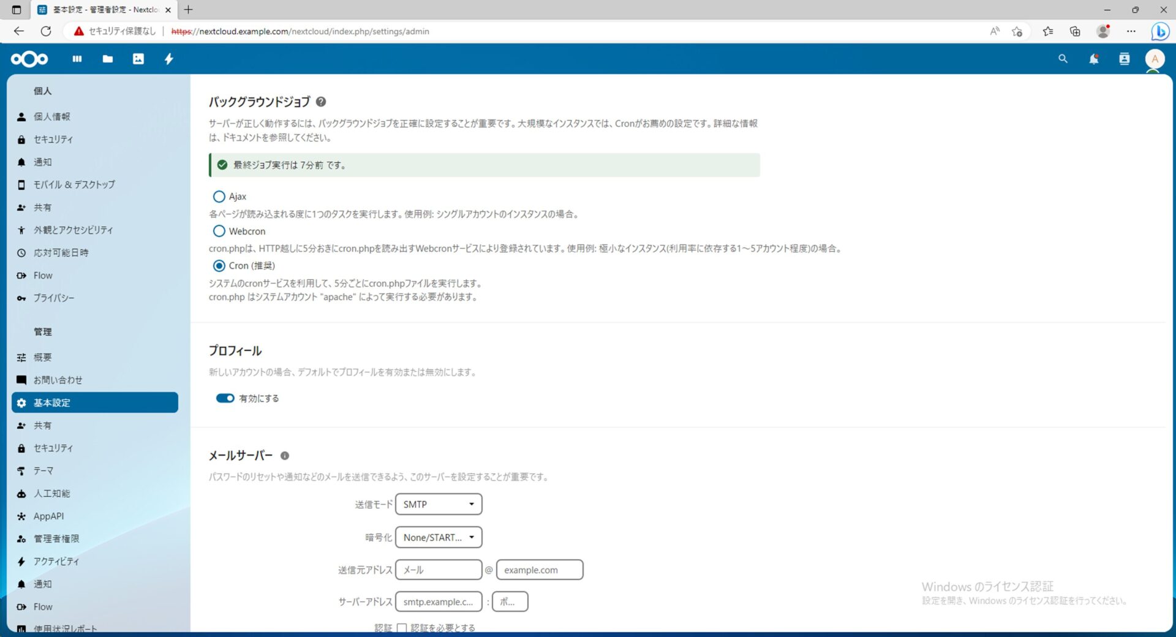Screen dimensions: 1176x637
Task: Select the Ajax radio button
Action: (x=219, y=197)
